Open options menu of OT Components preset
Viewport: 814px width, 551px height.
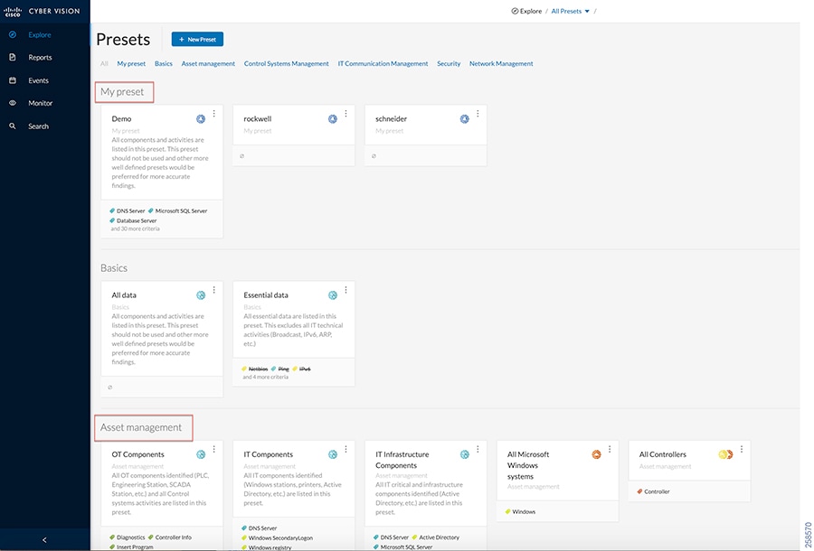click(213, 449)
